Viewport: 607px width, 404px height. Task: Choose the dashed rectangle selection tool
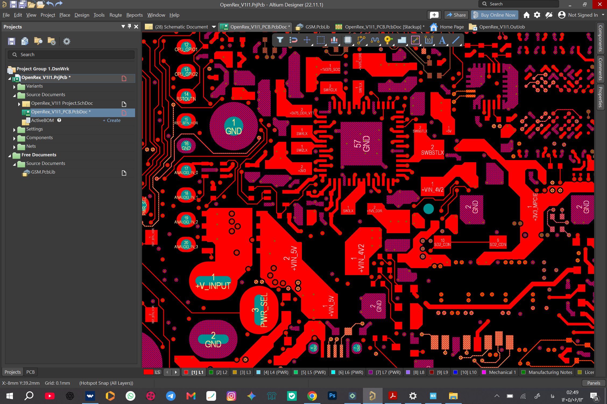320,40
